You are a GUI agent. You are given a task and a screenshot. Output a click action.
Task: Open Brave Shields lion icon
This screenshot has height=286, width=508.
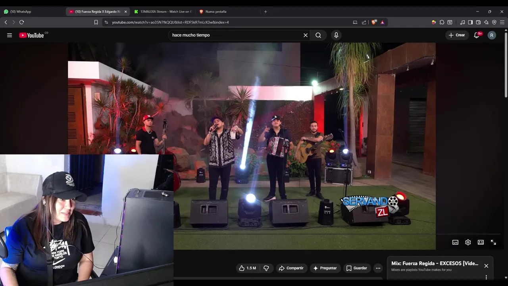(x=374, y=22)
